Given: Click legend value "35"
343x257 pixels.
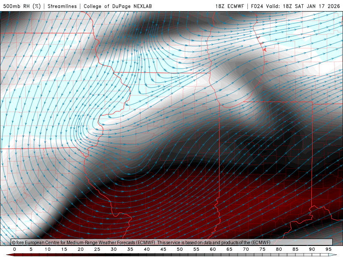Looking at the screenshot, I should point(130,249).
